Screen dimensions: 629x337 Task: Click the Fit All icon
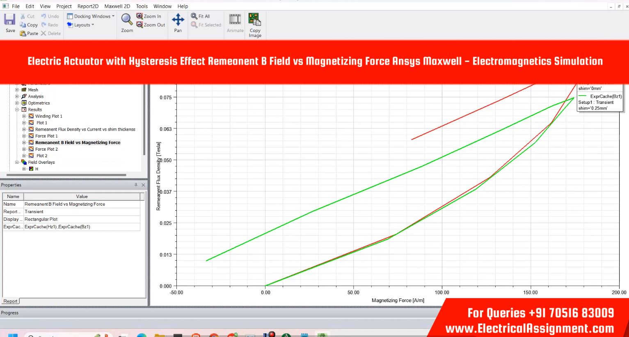pos(194,16)
